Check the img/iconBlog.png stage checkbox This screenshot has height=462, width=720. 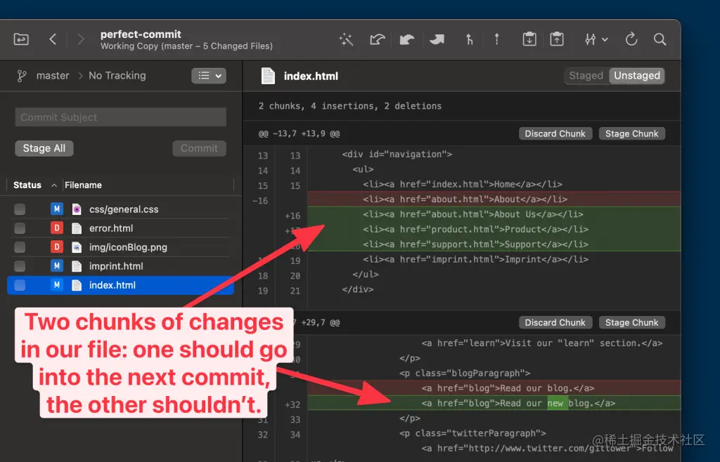(x=20, y=247)
